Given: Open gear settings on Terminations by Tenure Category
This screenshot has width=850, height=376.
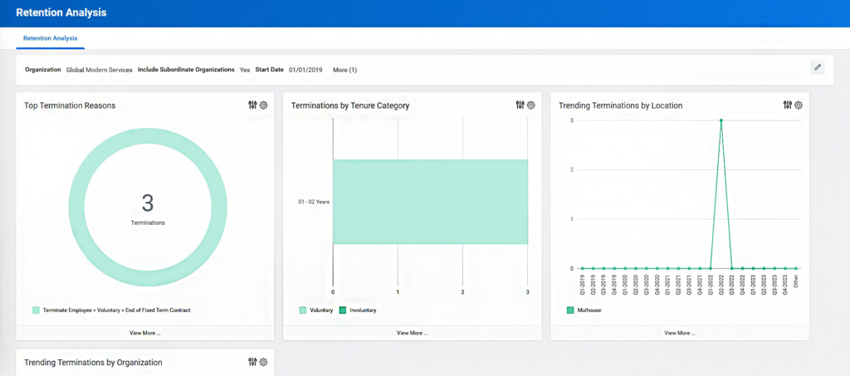Looking at the screenshot, I should [x=531, y=105].
